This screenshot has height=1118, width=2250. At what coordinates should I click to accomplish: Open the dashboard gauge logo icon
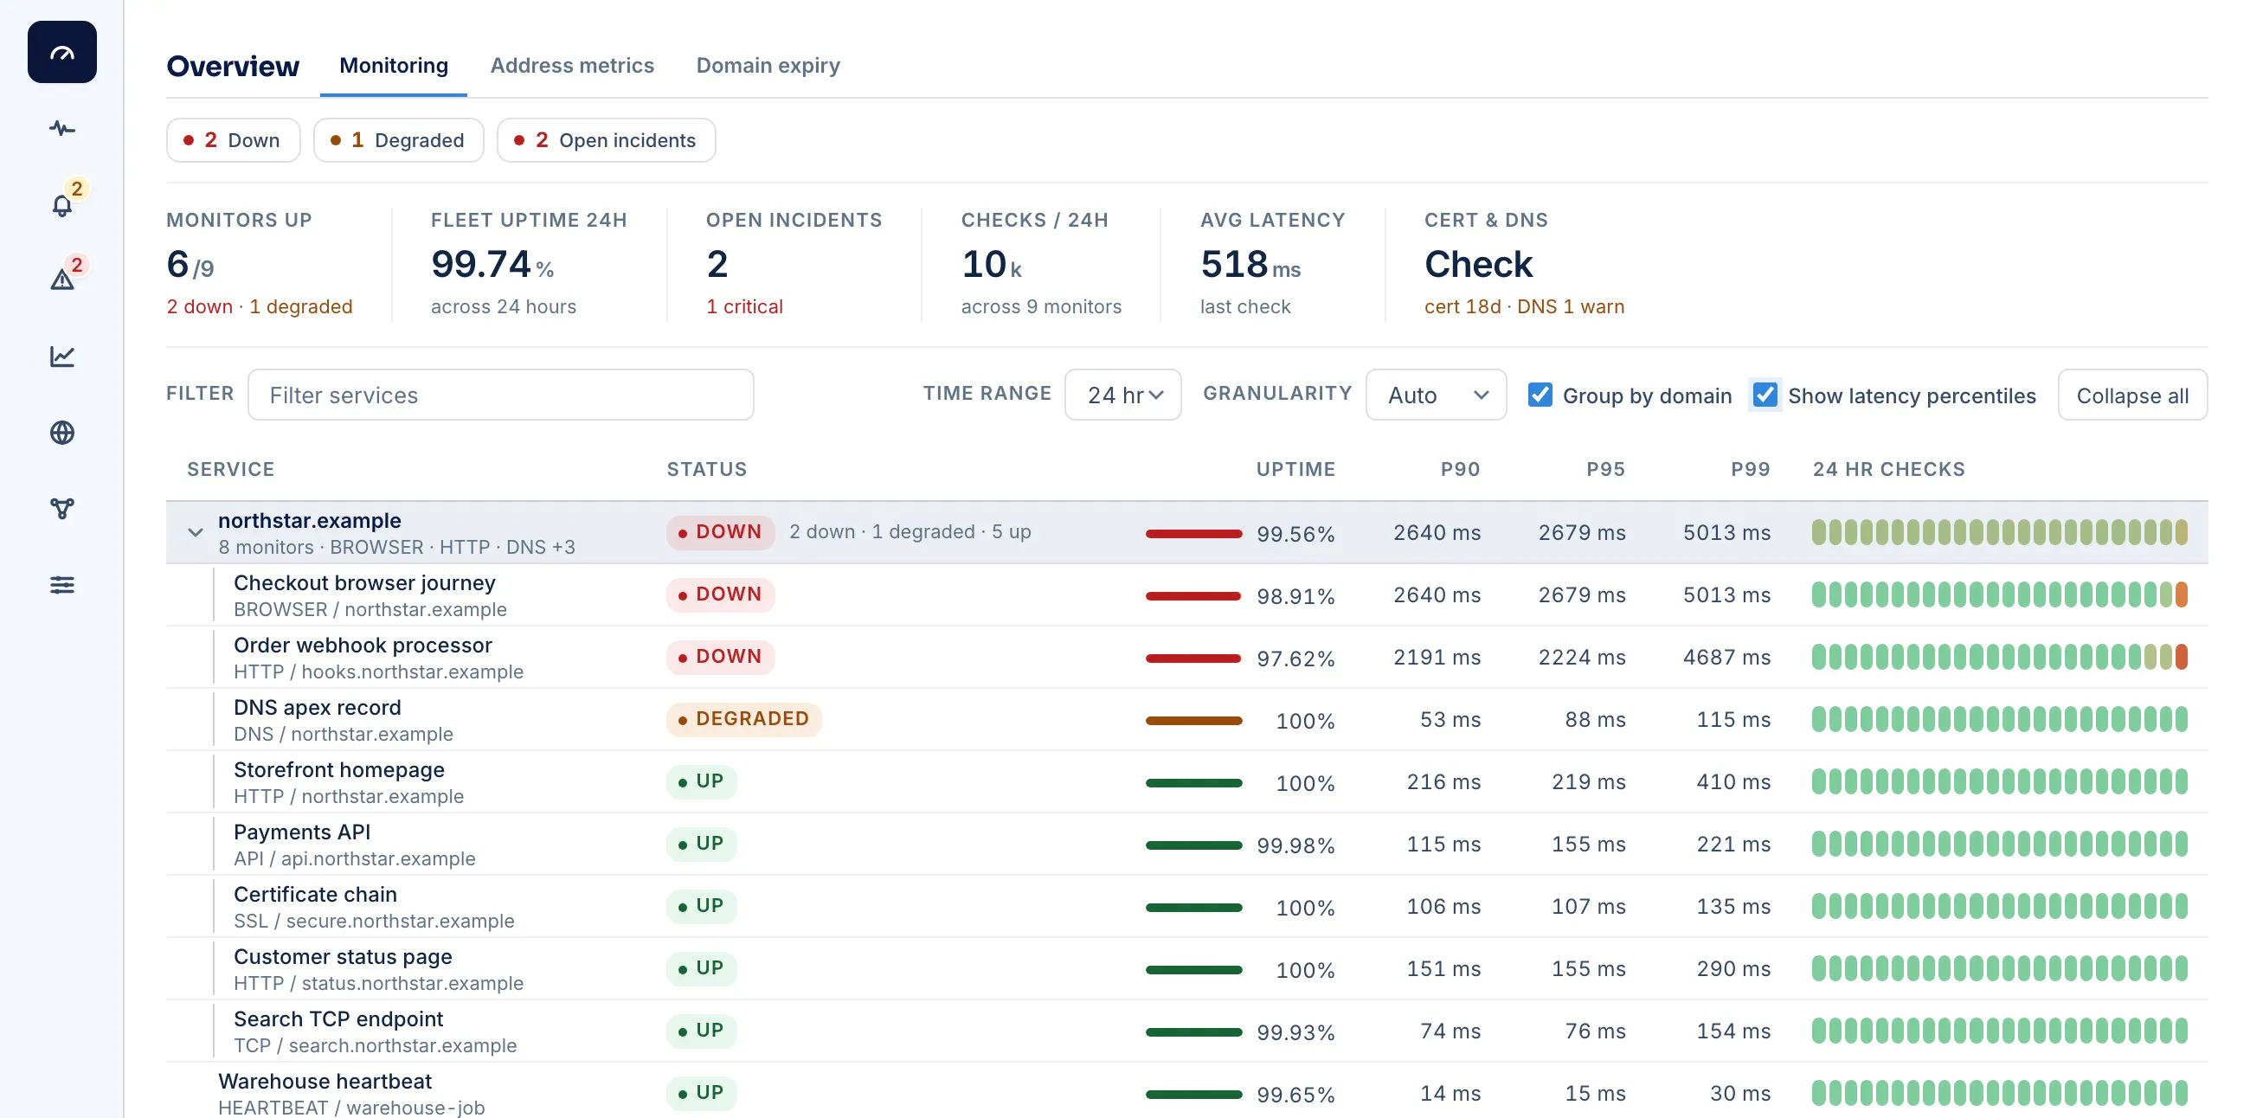pos(62,53)
